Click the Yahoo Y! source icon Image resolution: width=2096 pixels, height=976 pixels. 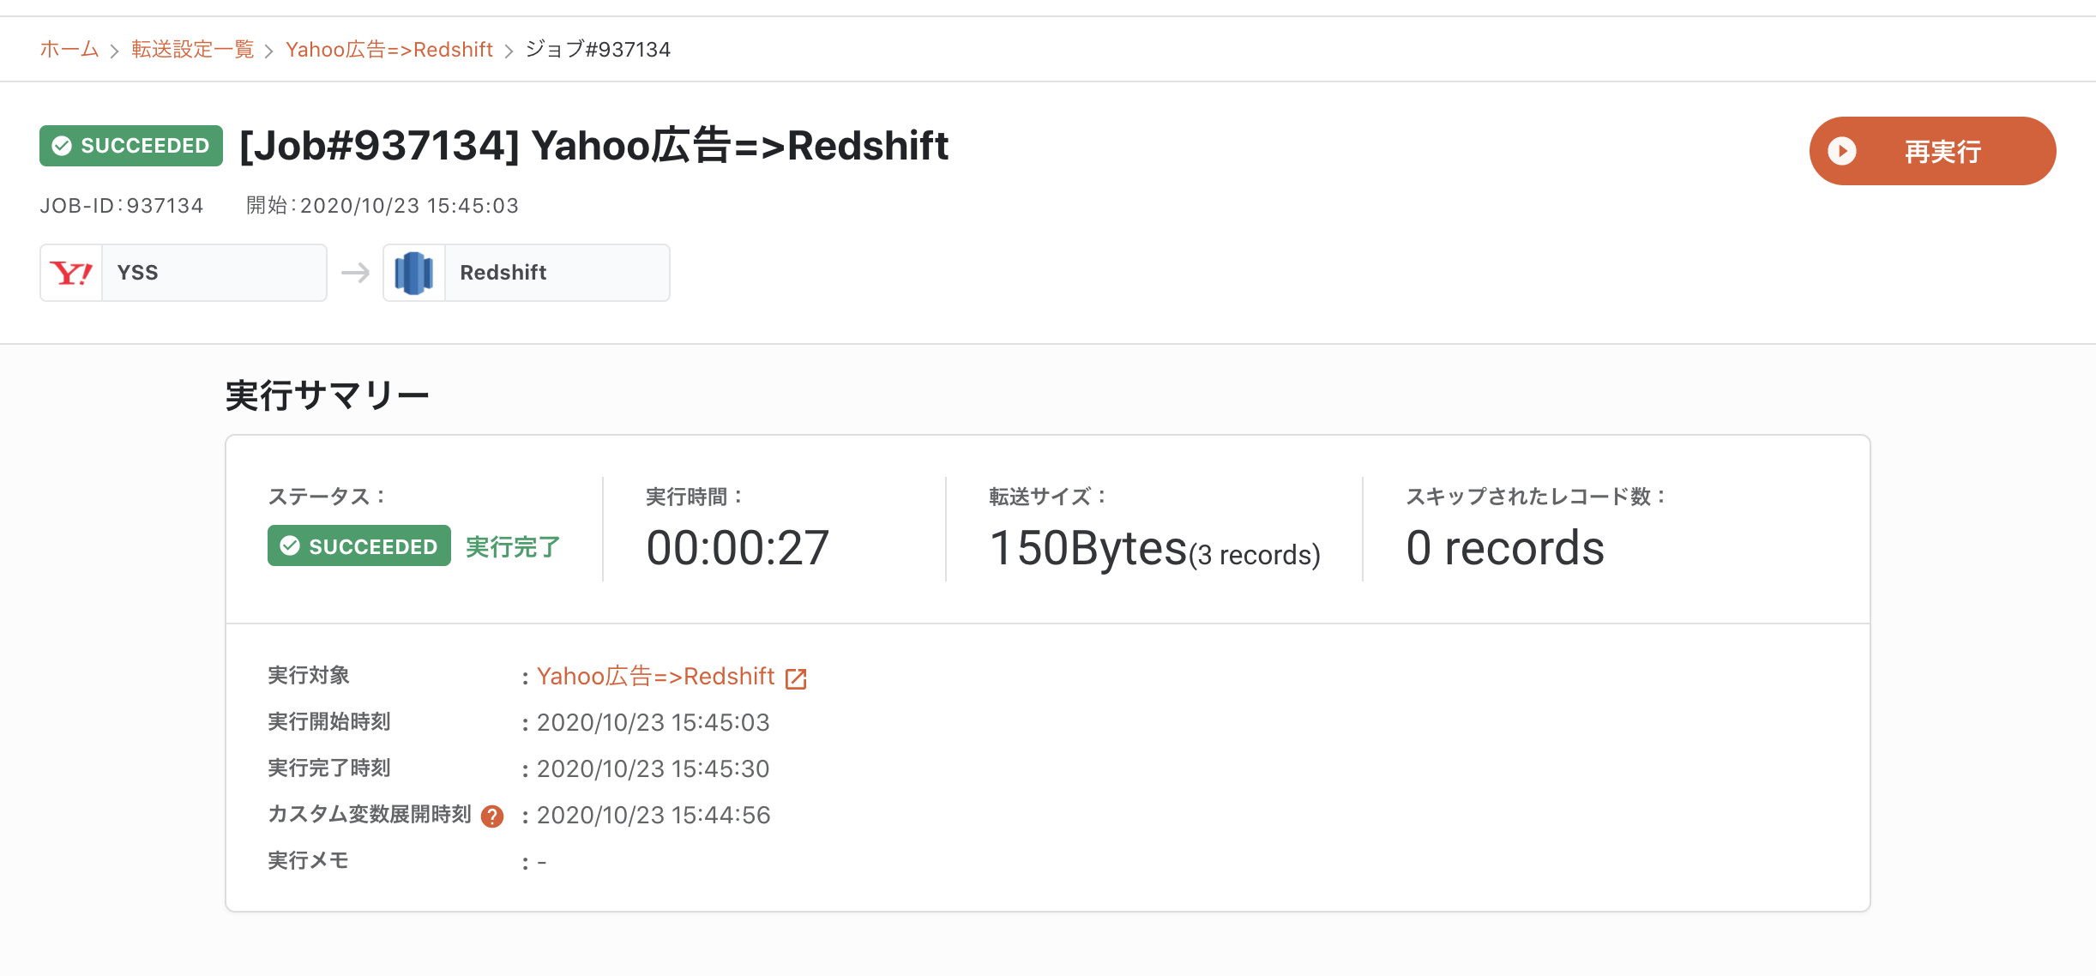71,273
